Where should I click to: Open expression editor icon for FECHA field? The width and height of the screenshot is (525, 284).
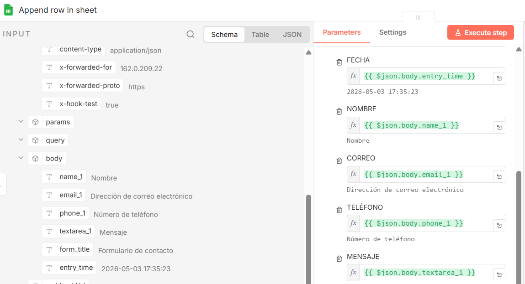[x=499, y=78]
